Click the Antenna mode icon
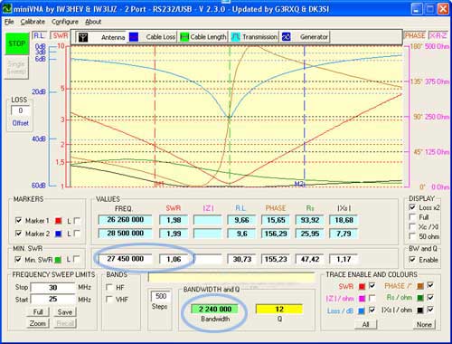Viewport: 452px width, 344px height. pyautogui.click(x=83, y=37)
